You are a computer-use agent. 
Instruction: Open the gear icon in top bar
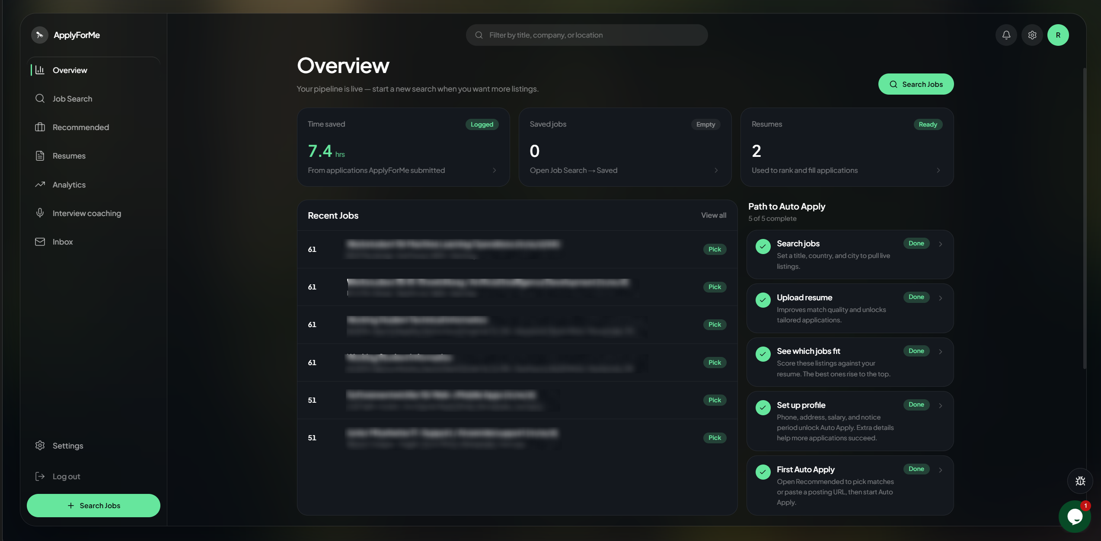(x=1032, y=35)
